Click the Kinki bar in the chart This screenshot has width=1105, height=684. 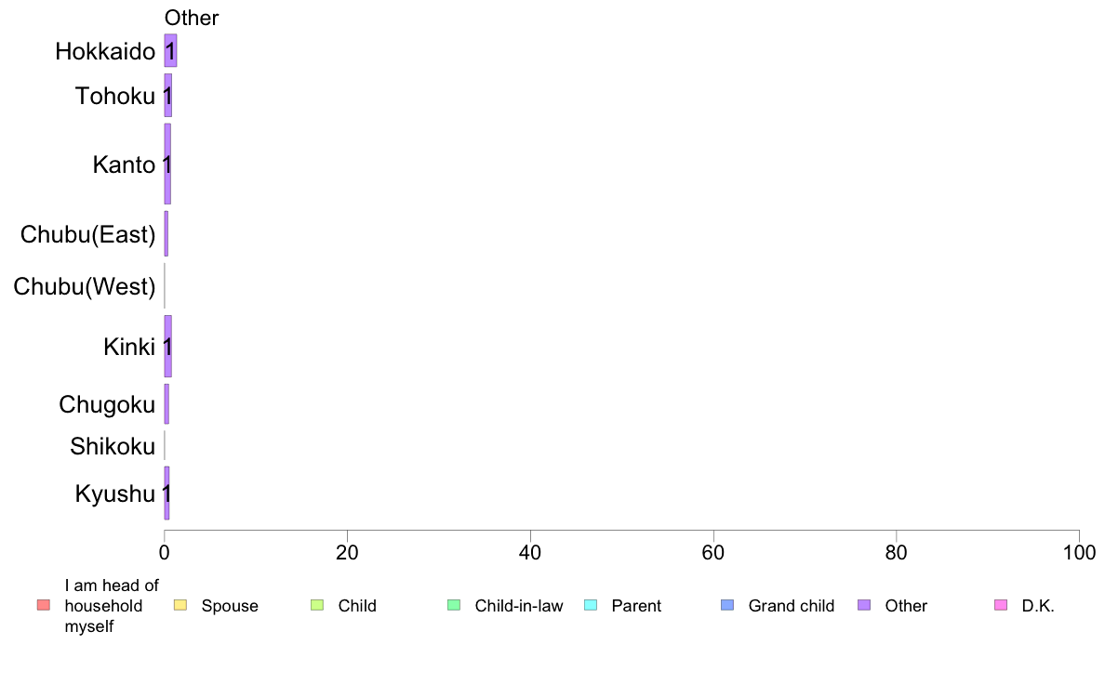coord(167,346)
